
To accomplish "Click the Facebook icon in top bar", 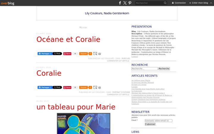I will (x=120, y=3).
